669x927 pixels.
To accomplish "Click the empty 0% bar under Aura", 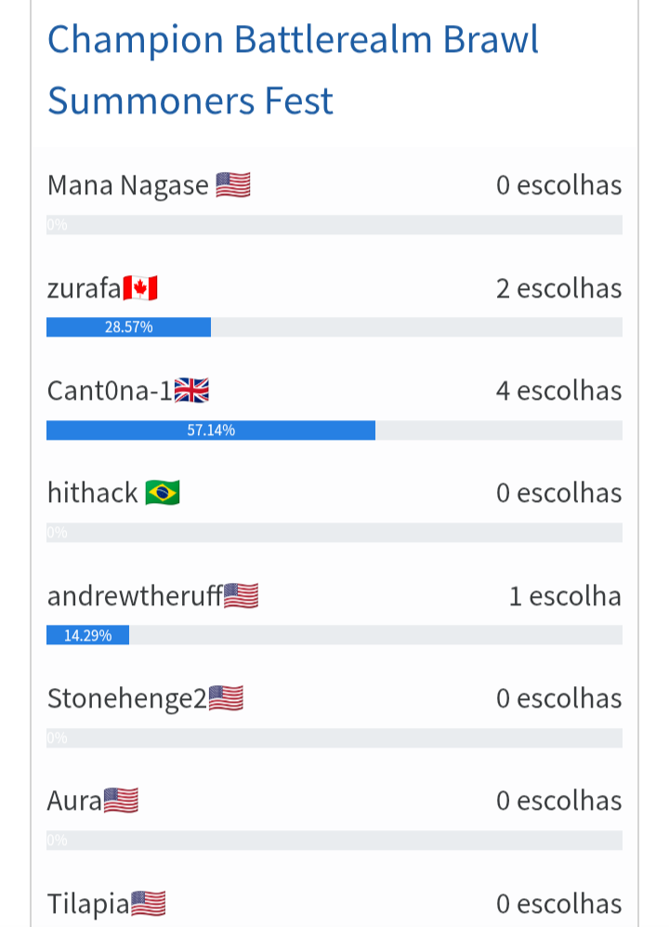I will (x=334, y=841).
